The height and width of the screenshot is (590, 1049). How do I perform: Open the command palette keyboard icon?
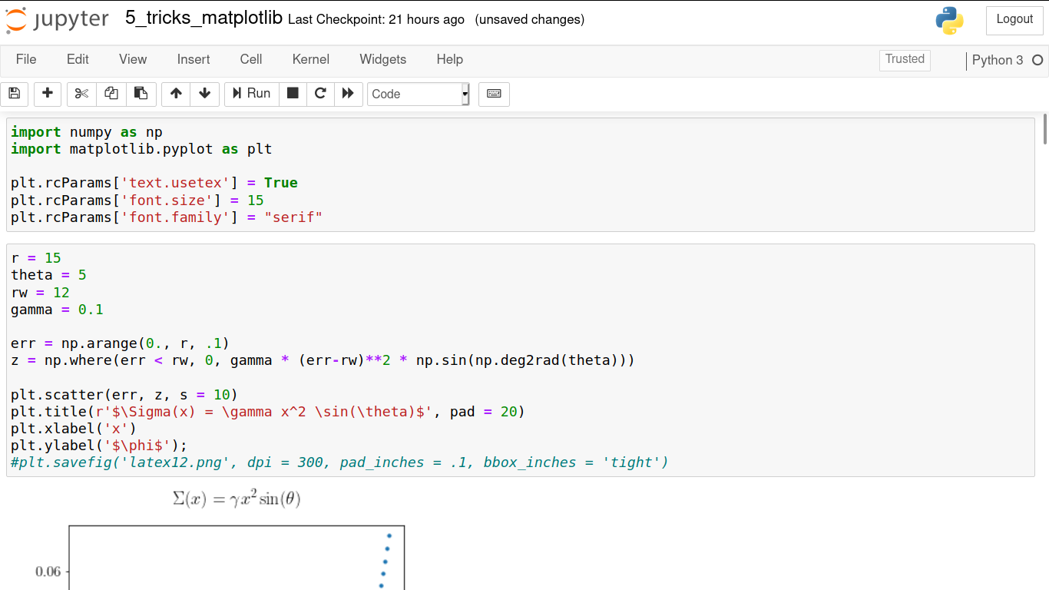(494, 94)
